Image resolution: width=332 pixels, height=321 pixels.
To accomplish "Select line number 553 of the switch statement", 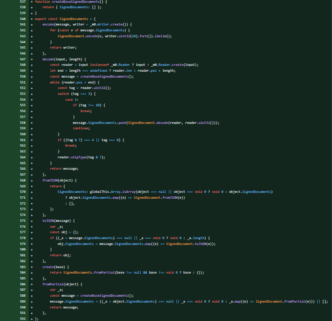I will 23,94.
